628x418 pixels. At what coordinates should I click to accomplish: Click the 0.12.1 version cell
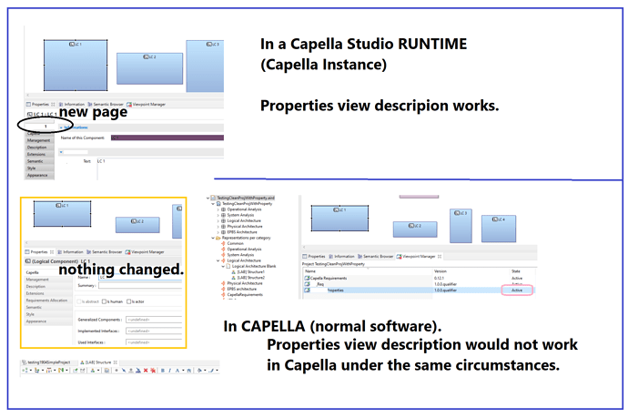(439, 278)
